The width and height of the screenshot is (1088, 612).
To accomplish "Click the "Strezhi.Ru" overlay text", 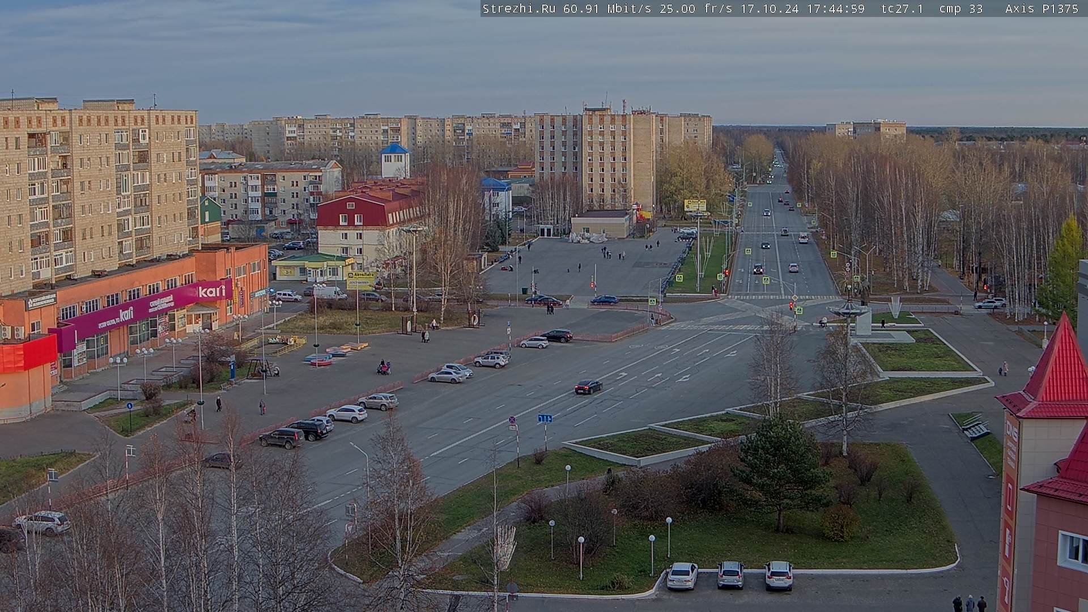I will [518, 8].
